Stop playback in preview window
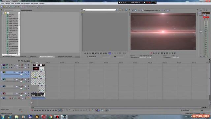 [x=165, y=53]
